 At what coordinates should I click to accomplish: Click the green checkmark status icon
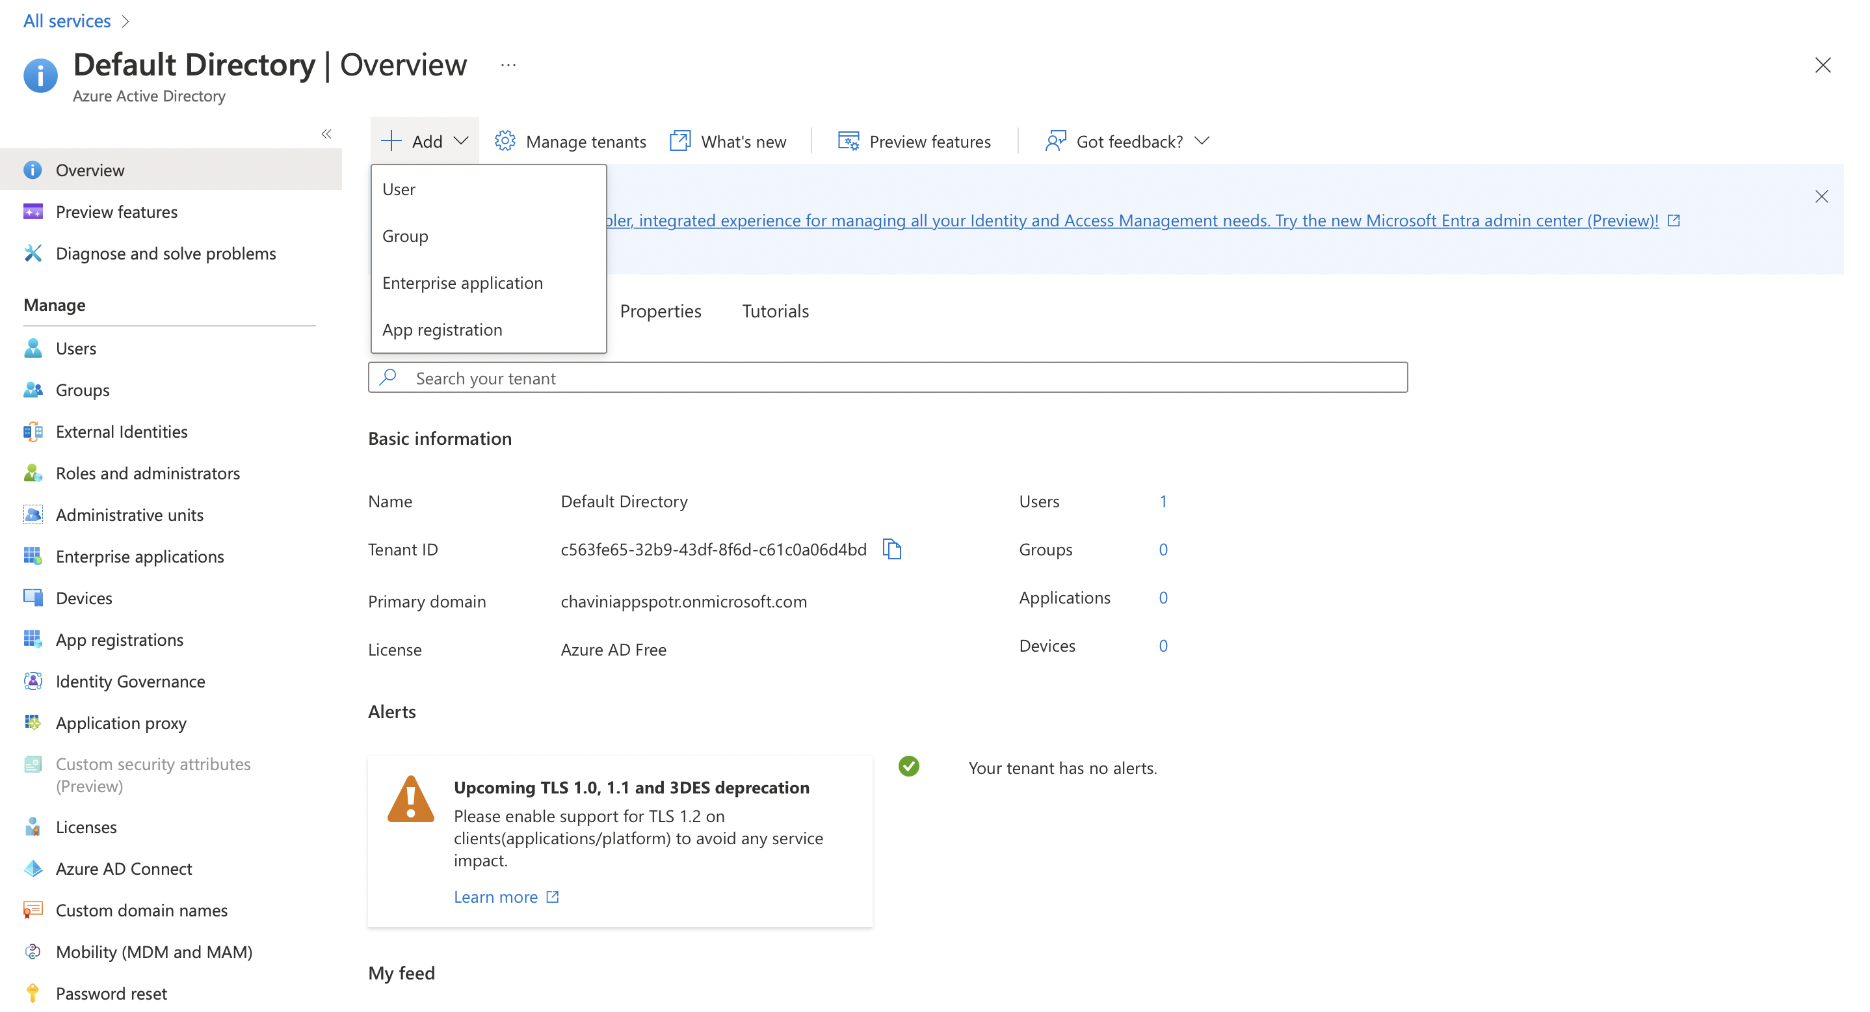(x=908, y=766)
